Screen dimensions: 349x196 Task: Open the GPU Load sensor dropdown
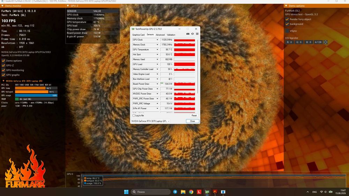tap(157, 64)
